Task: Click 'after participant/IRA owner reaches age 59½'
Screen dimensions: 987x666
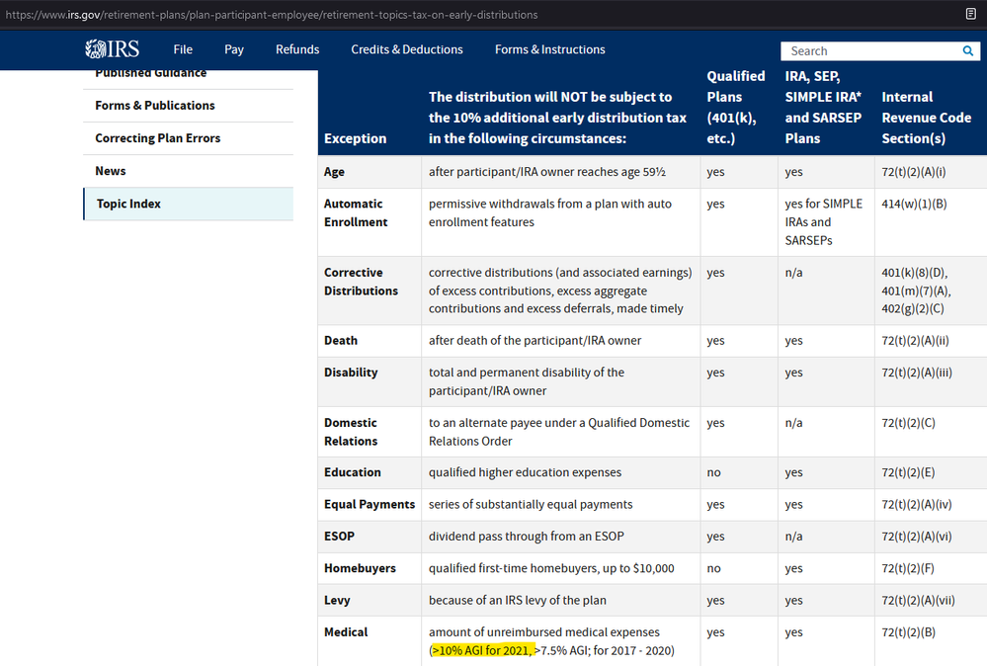Action: click(x=547, y=172)
